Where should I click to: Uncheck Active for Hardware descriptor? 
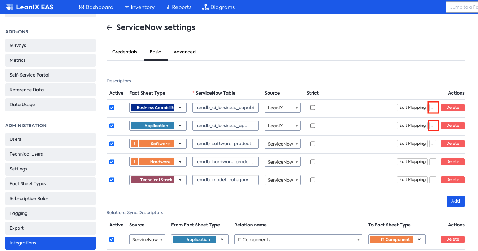(x=112, y=162)
